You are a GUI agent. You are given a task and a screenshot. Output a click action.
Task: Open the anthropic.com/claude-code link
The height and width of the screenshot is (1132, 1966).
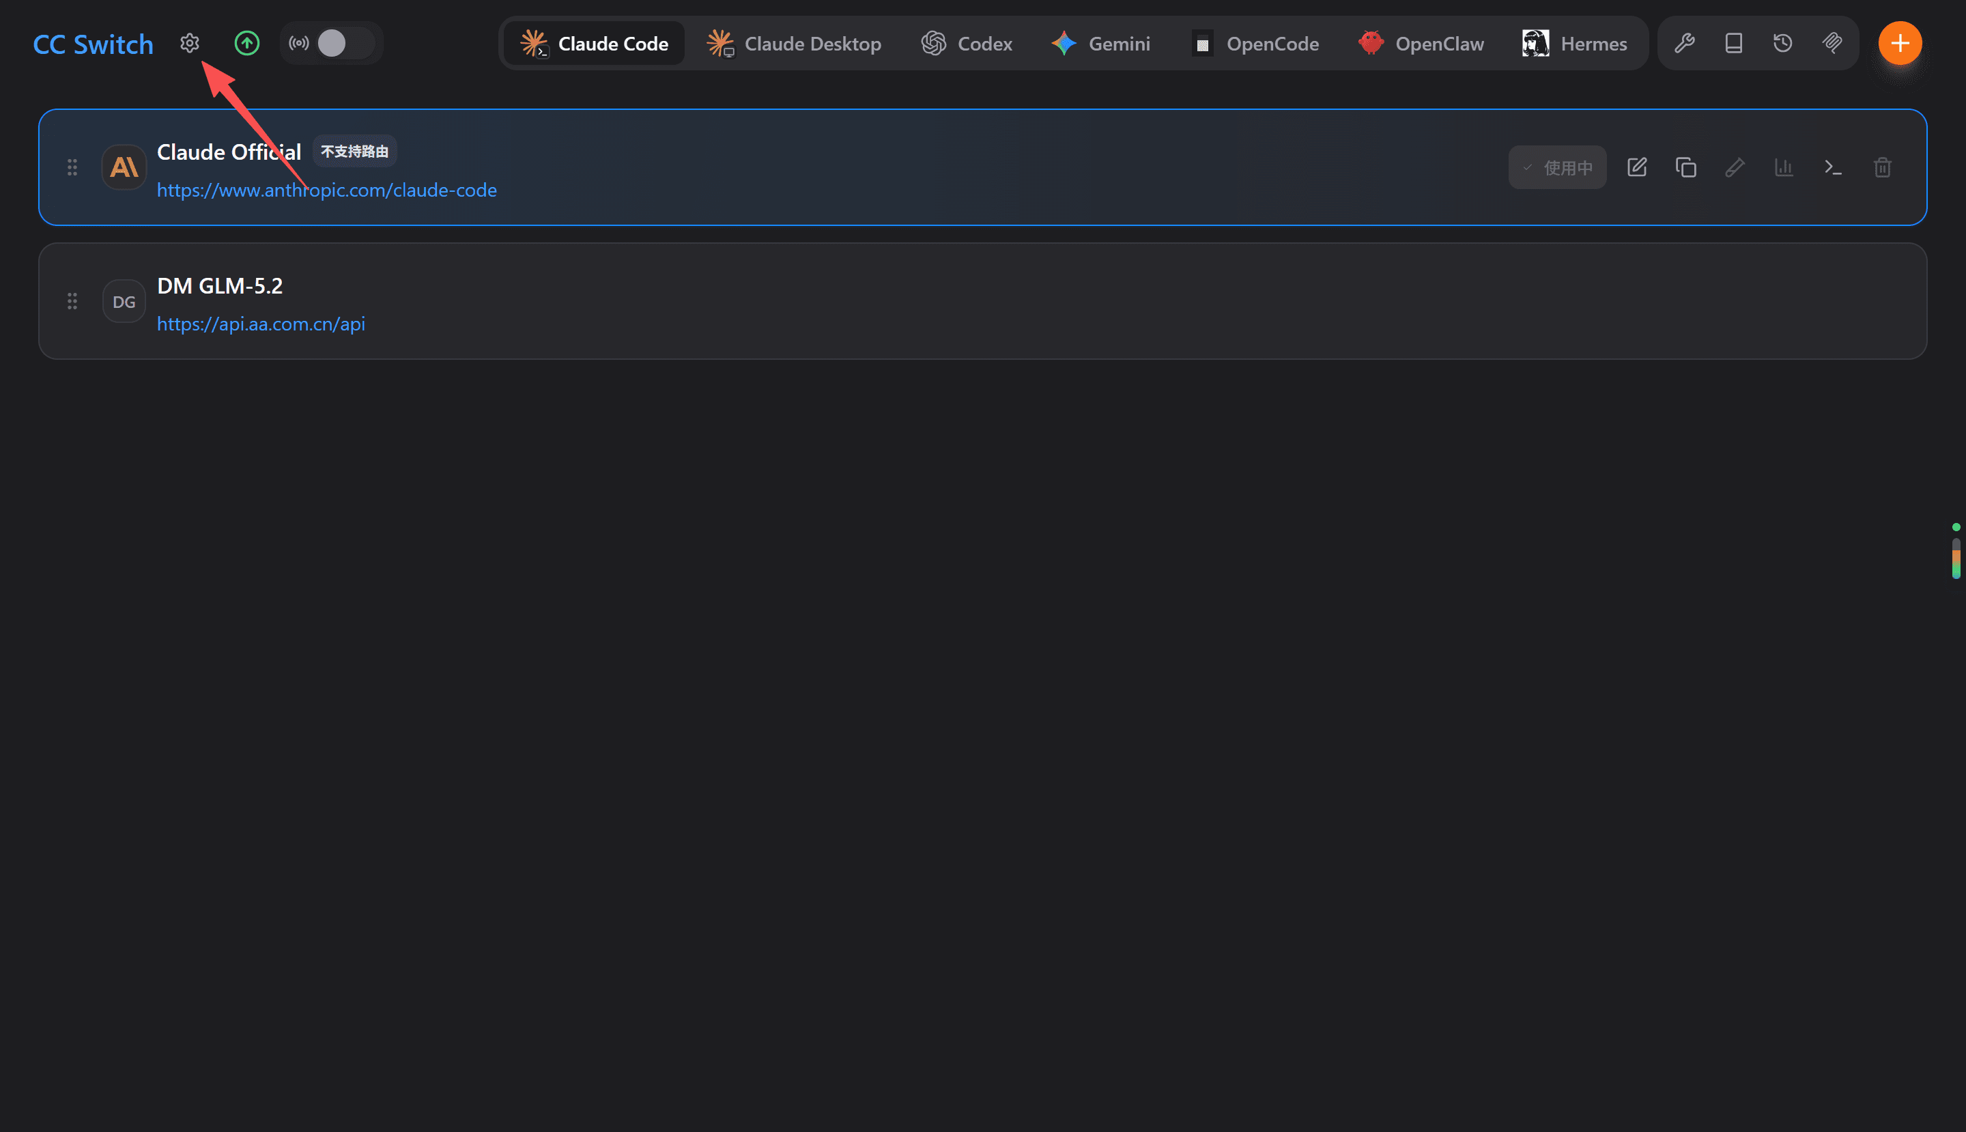(326, 190)
